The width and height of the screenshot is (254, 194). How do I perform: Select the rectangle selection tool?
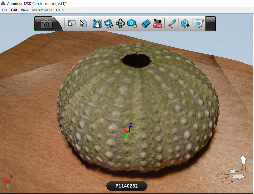[72, 24]
